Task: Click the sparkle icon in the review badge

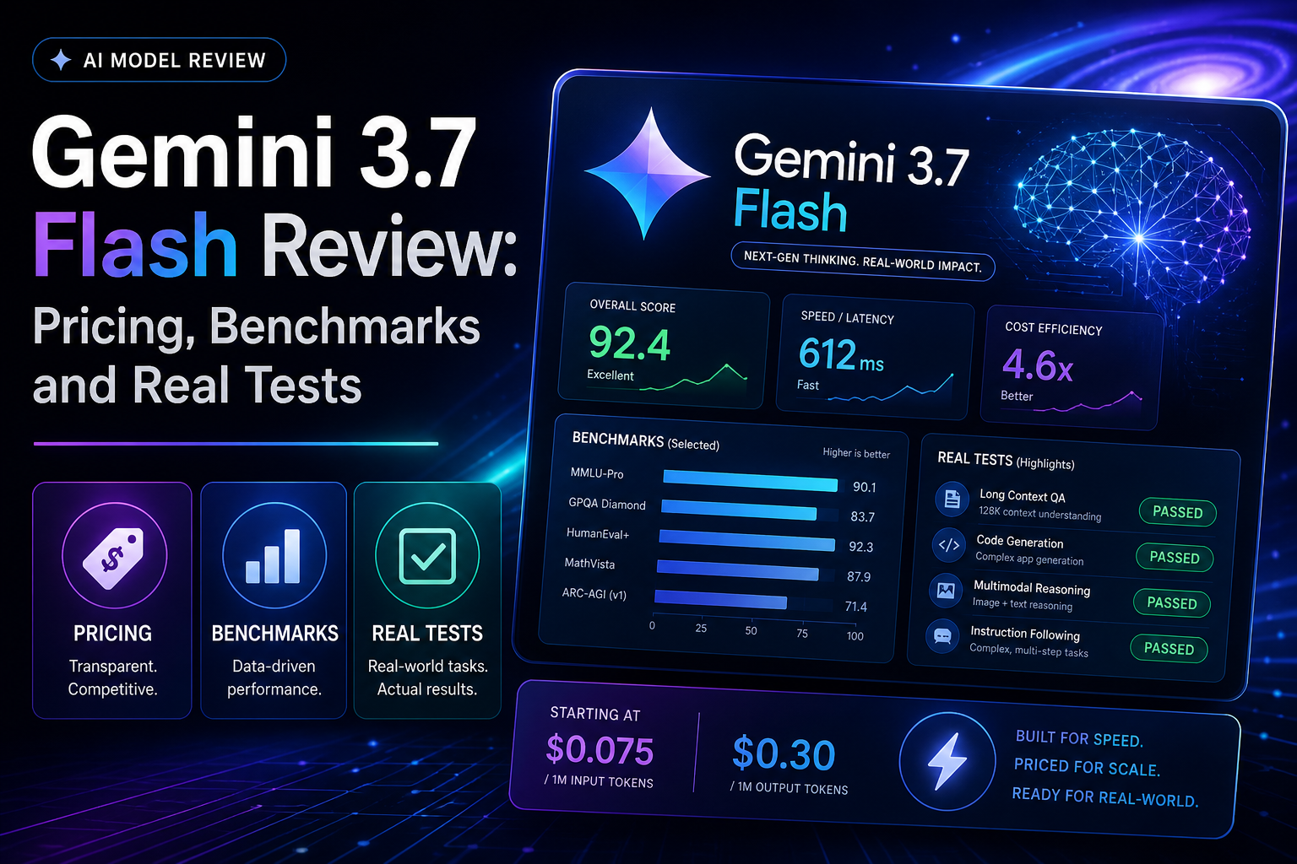Action: tap(61, 60)
